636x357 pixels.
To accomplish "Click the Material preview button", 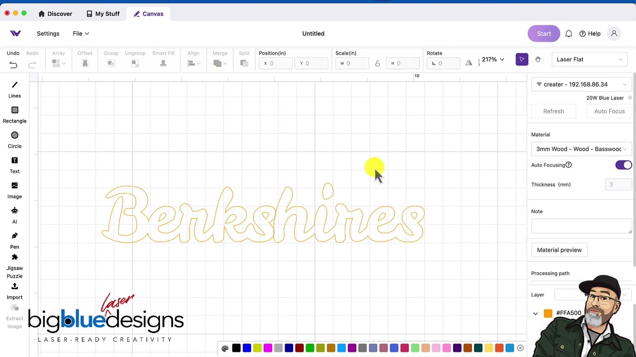I will (559, 250).
